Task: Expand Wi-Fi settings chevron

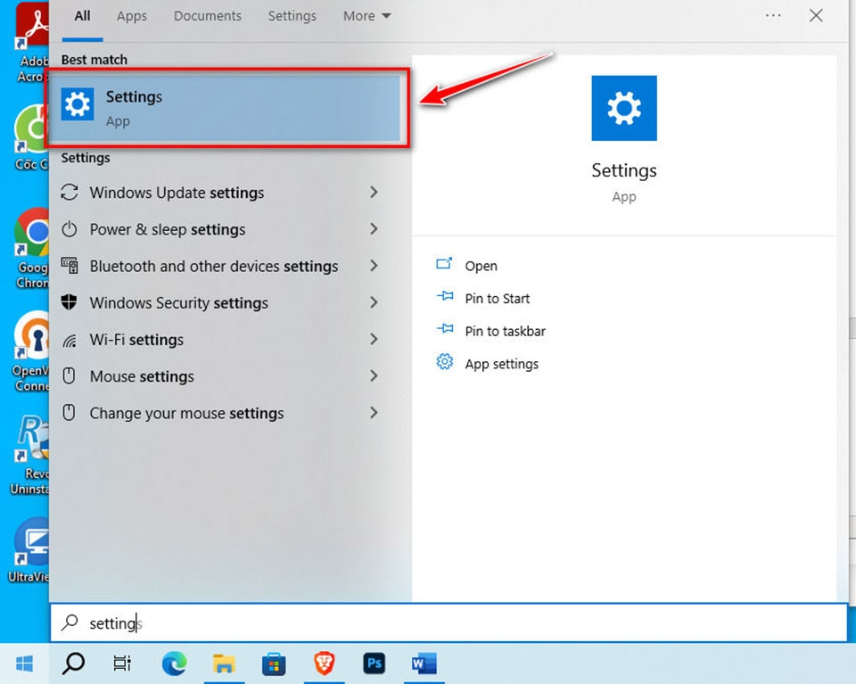Action: tap(374, 339)
